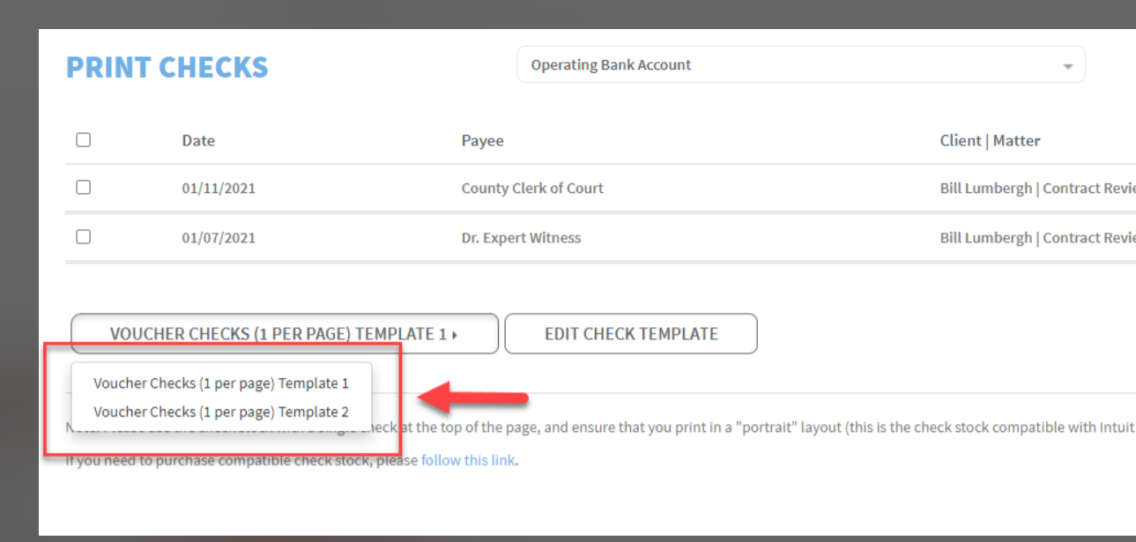Click the Print Checks page heading
Viewport: 1136px width, 542px height.
(167, 68)
